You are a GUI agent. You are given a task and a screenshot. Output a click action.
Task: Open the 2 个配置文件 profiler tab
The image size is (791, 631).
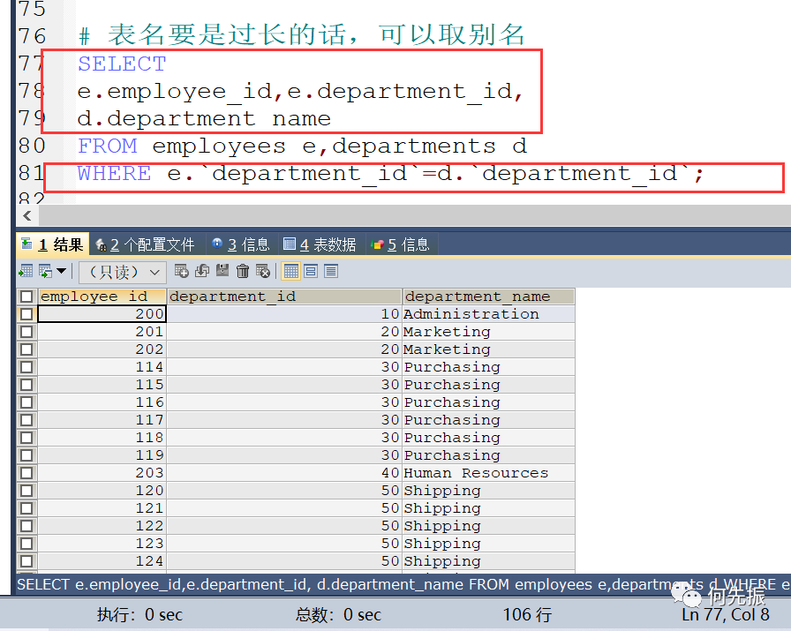146,244
